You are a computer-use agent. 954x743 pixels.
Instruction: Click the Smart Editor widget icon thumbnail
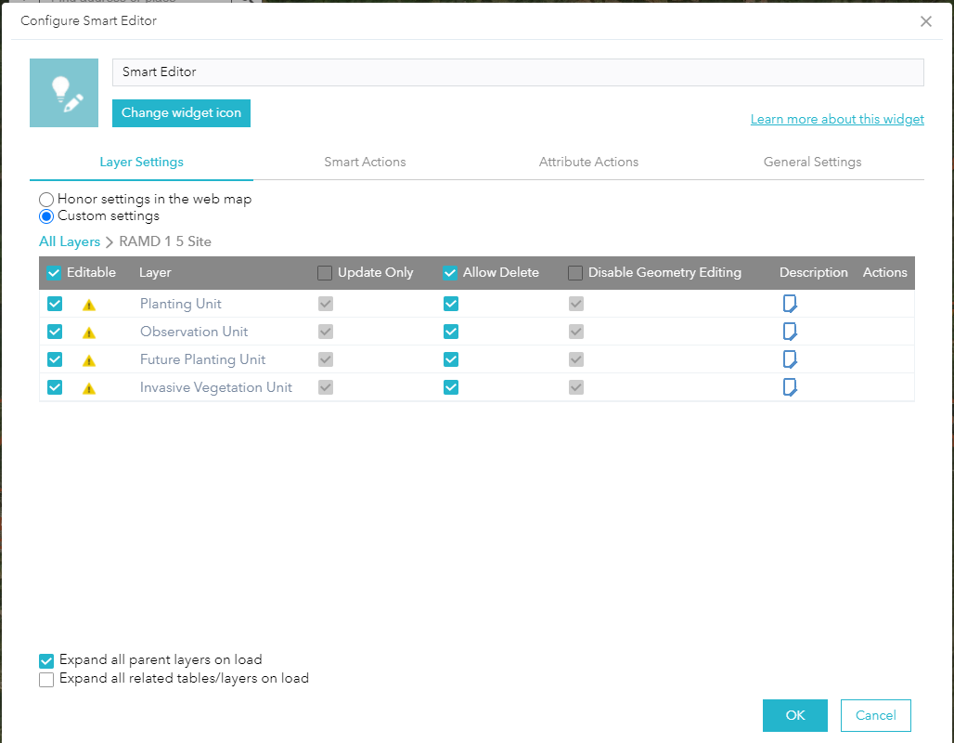click(64, 92)
